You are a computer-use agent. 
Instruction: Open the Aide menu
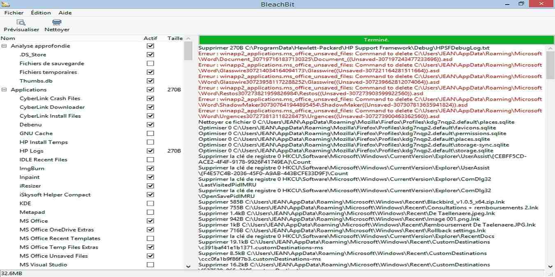tap(65, 13)
